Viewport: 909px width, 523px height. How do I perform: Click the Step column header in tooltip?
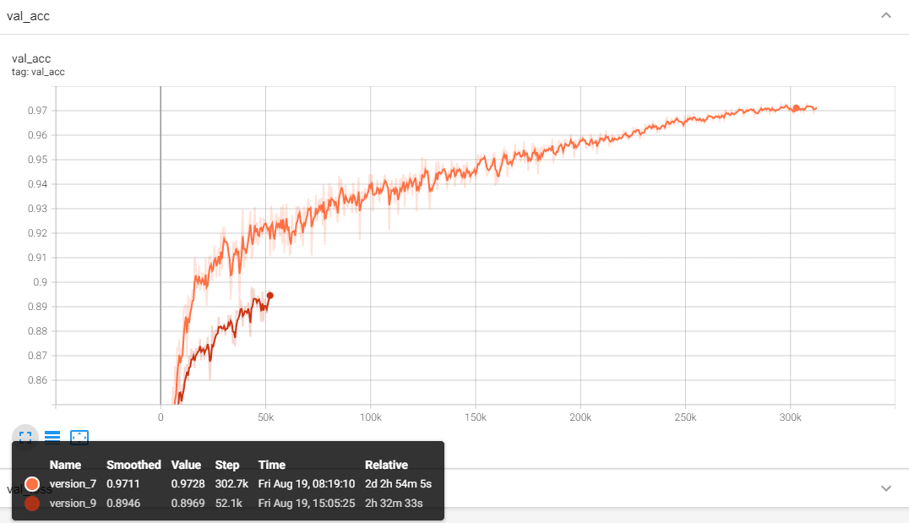(x=227, y=465)
